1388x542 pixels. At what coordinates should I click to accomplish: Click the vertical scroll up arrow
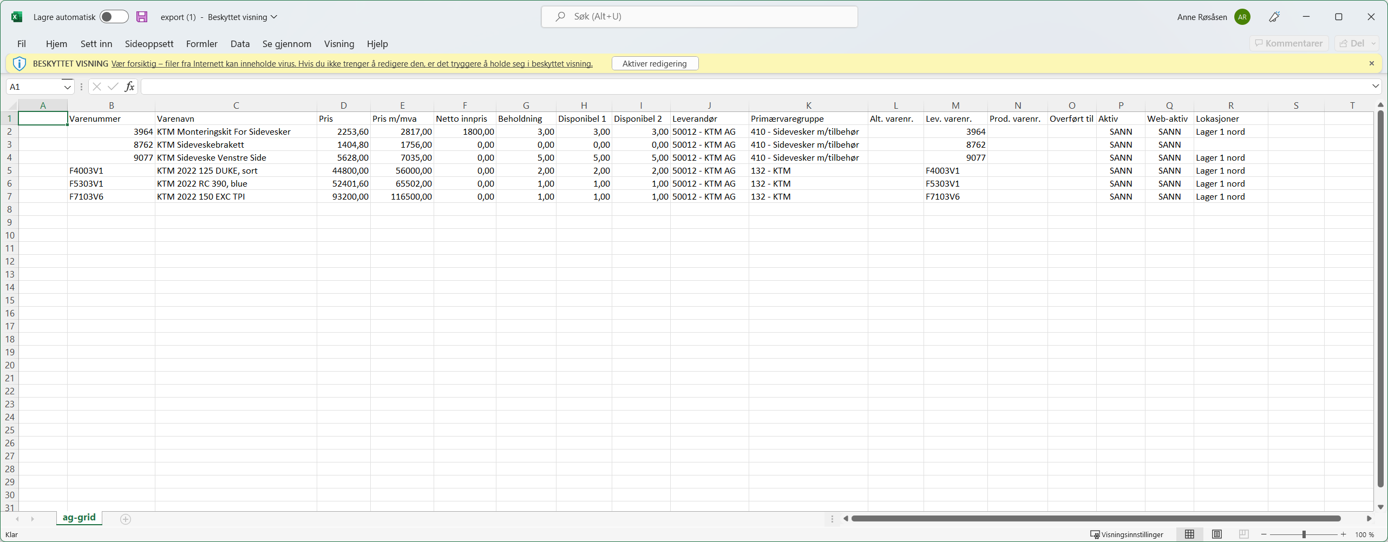pyautogui.click(x=1380, y=105)
